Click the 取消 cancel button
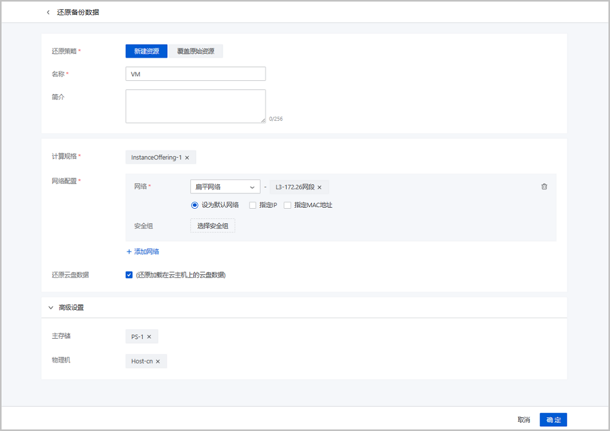The height and width of the screenshot is (431, 610). click(524, 420)
